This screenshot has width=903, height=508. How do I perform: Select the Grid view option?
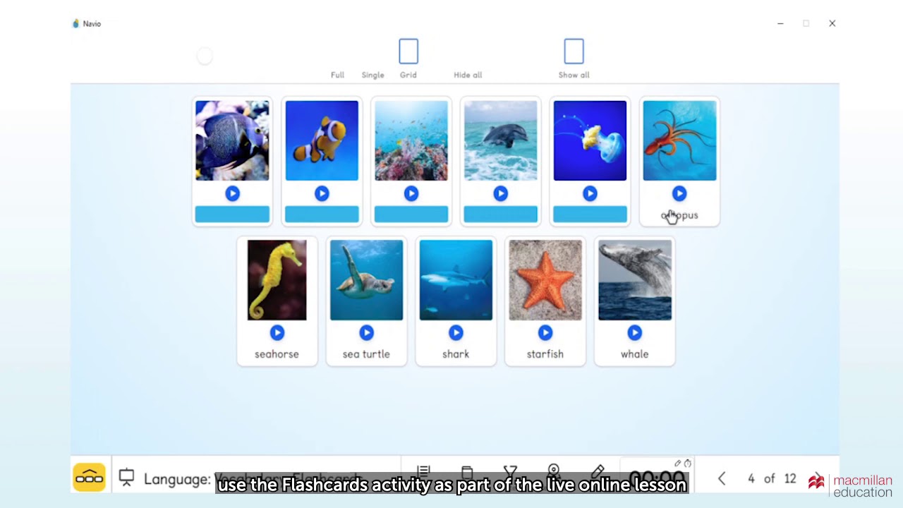click(408, 59)
